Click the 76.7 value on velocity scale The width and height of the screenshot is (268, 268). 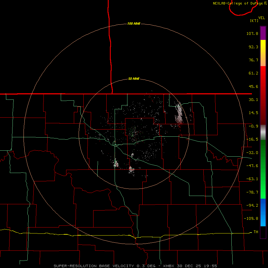coord(253,60)
